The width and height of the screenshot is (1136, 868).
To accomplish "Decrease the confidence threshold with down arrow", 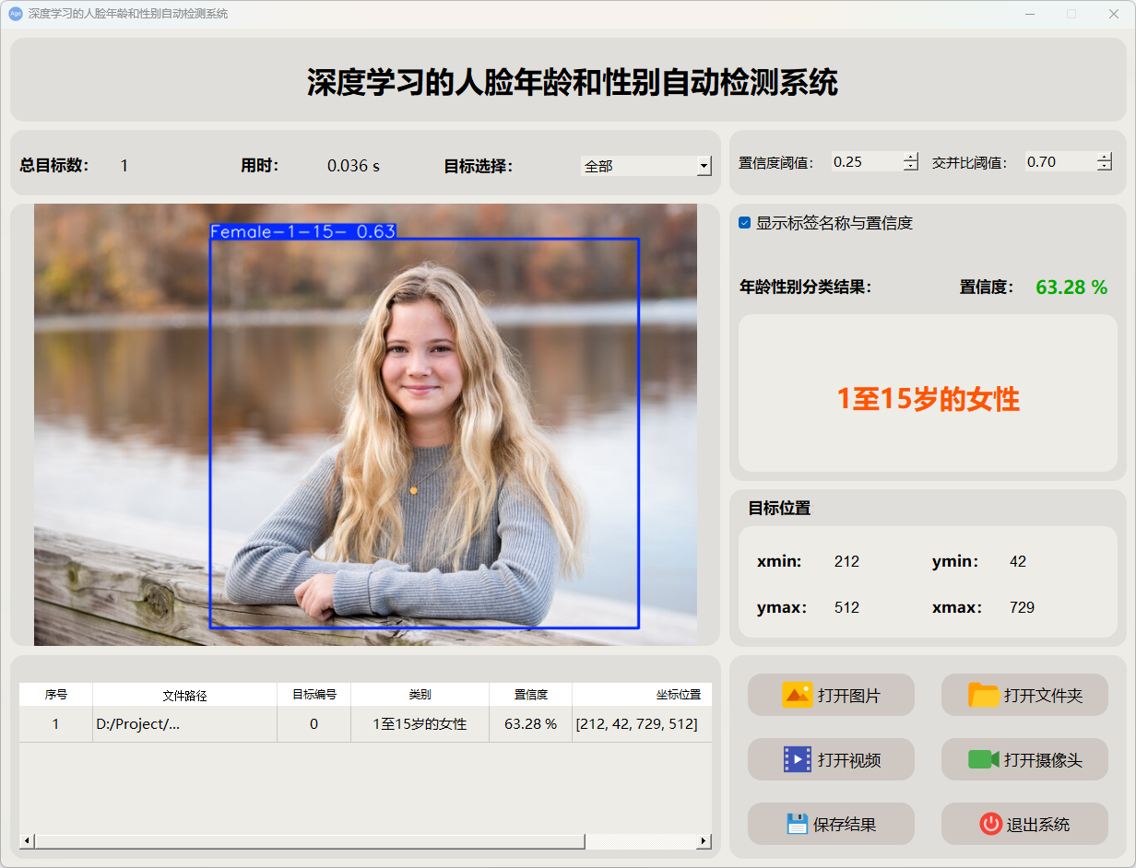I will click(x=911, y=167).
